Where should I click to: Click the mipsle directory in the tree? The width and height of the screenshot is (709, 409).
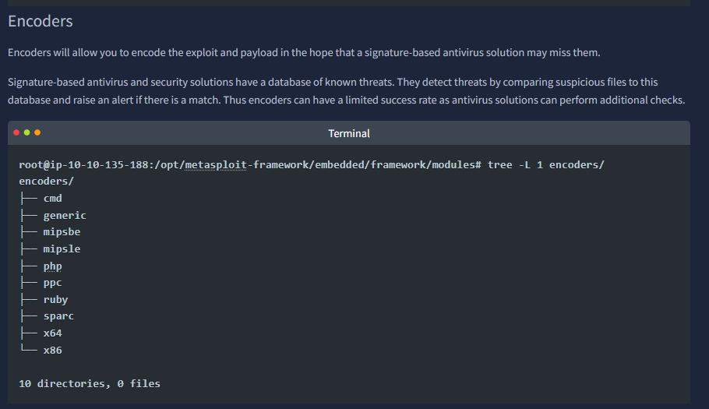point(62,249)
